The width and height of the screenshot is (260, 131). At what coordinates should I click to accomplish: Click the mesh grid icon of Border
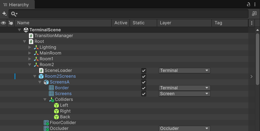(51, 88)
